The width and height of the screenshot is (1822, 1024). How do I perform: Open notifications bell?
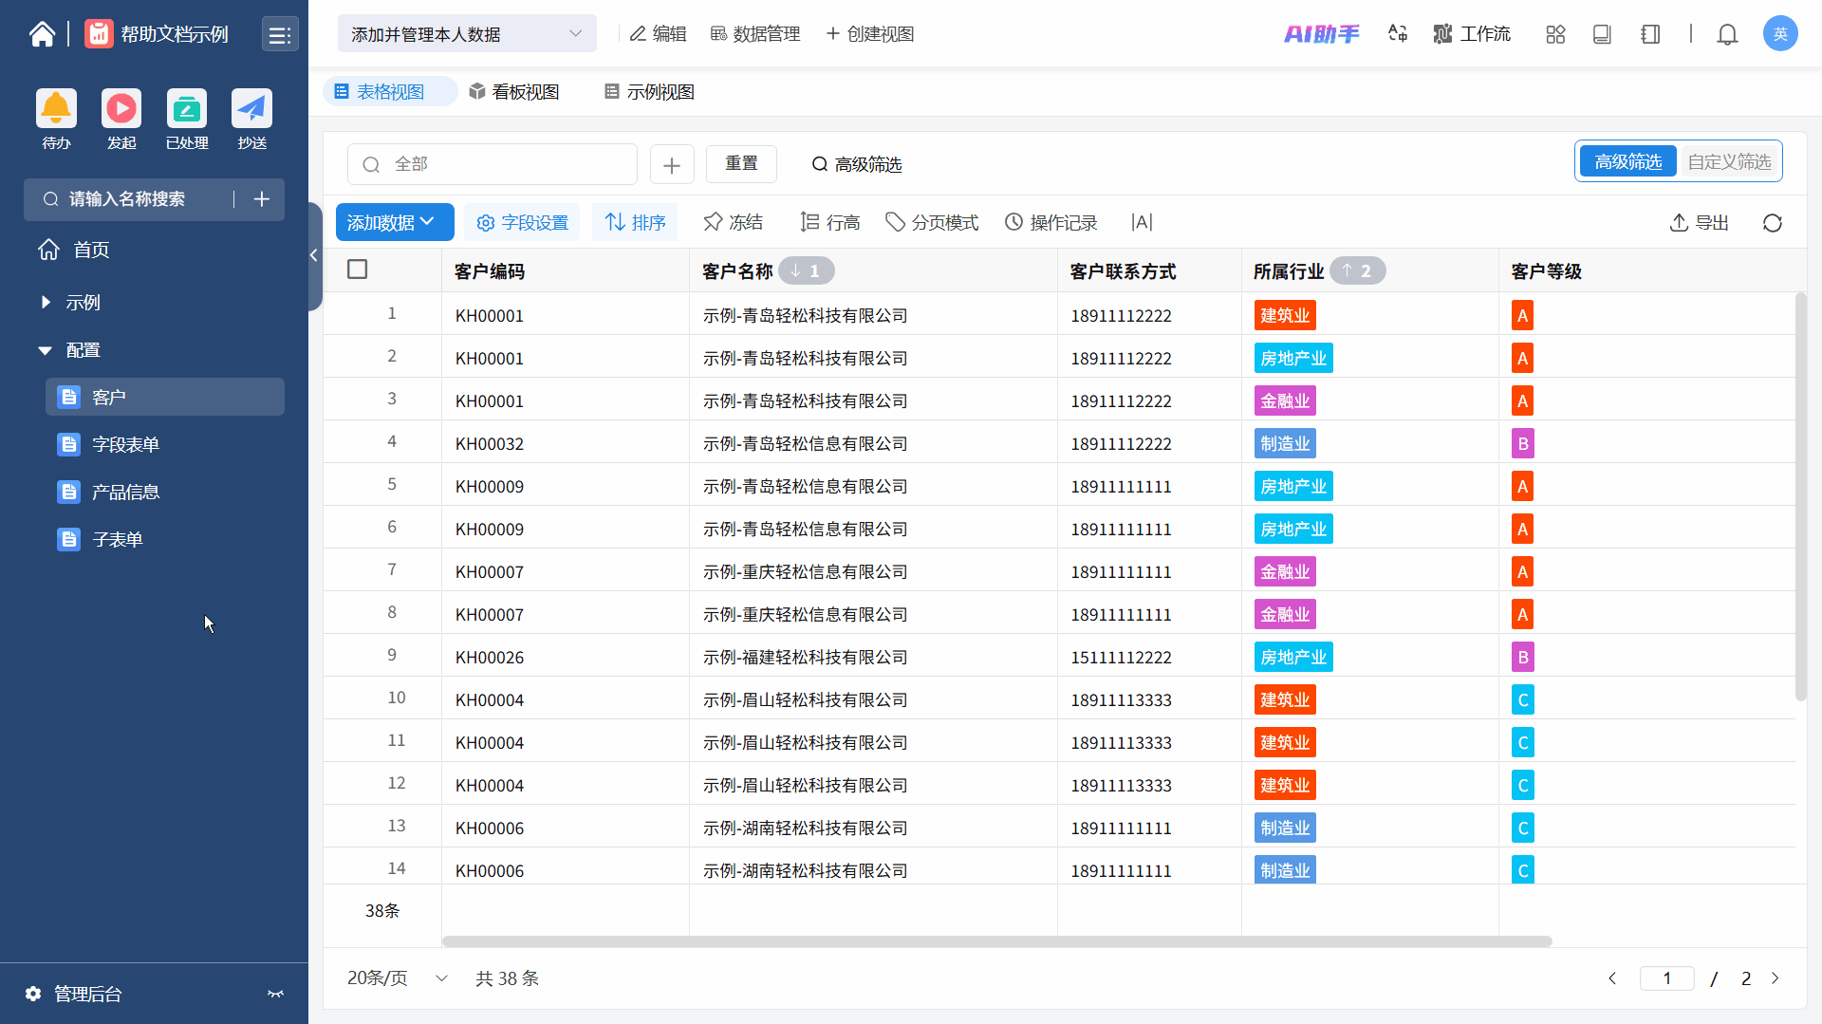(1727, 34)
